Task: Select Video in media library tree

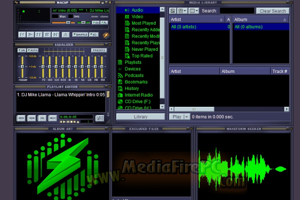Action: click(x=137, y=17)
